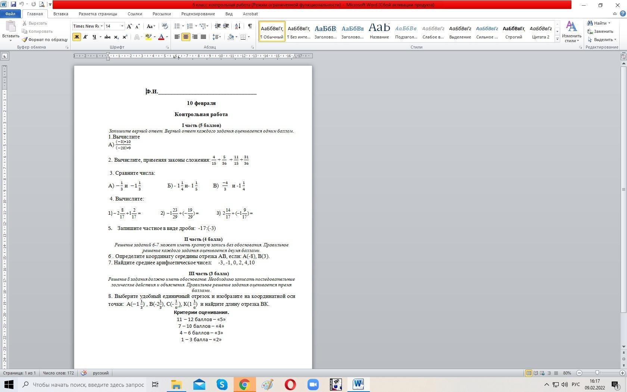The image size is (627, 392).
Task: Click the Print Preview quick access icon
Action: pos(42,4)
